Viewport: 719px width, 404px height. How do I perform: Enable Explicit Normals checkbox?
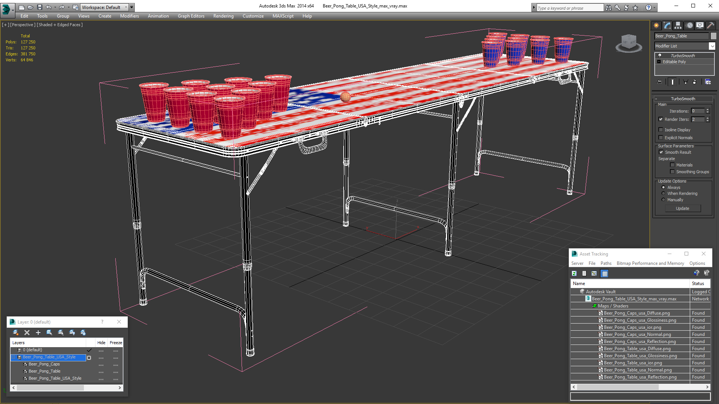[x=661, y=138]
